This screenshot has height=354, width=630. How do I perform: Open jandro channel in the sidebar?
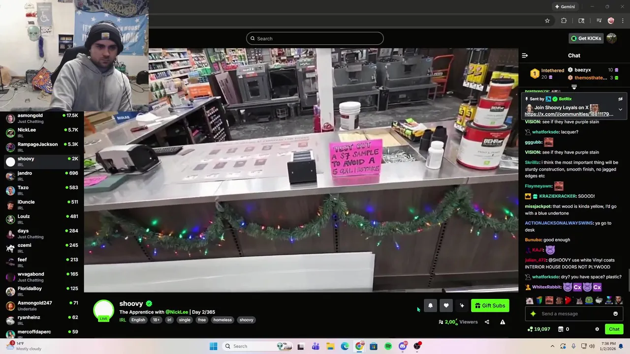[42, 176]
